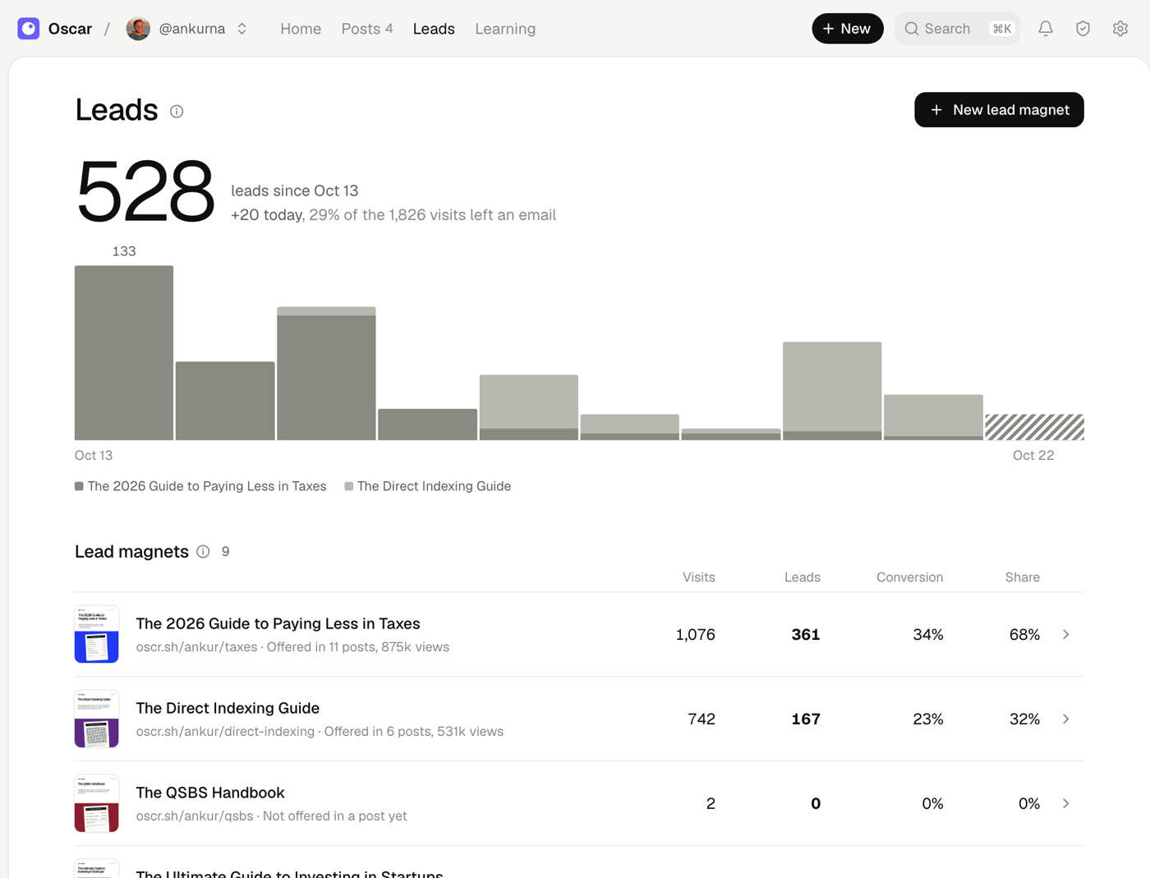This screenshot has width=1150, height=878.
Task: Open the notifications bell
Action: [1046, 29]
